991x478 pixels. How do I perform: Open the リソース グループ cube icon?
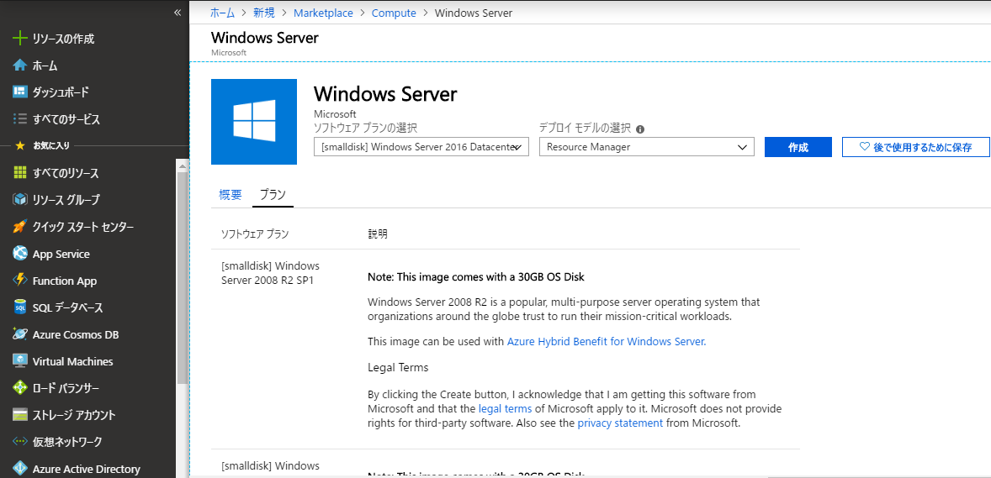[20, 200]
